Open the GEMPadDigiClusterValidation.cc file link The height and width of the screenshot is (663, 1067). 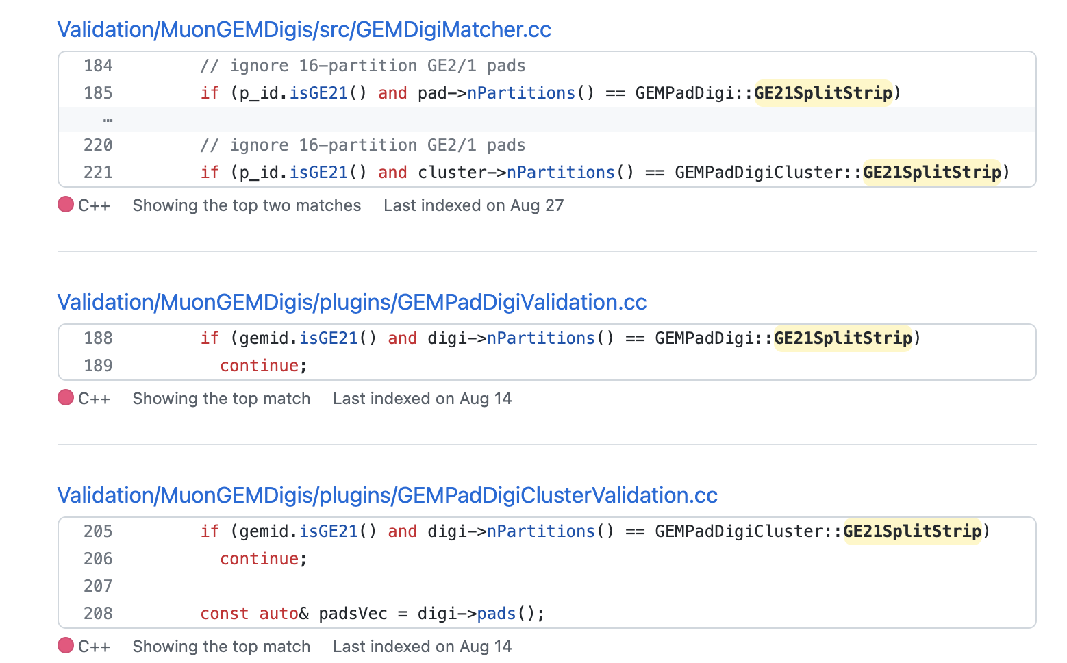(388, 495)
